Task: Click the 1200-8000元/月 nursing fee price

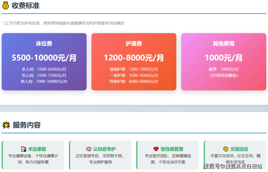Action: click(x=134, y=58)
